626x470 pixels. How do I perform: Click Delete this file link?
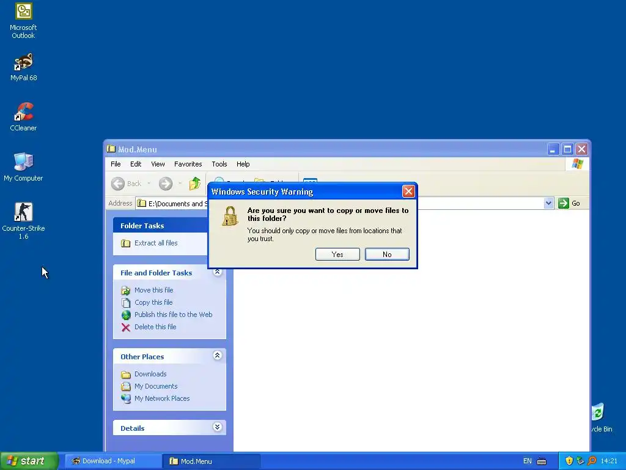pos(155,327)
